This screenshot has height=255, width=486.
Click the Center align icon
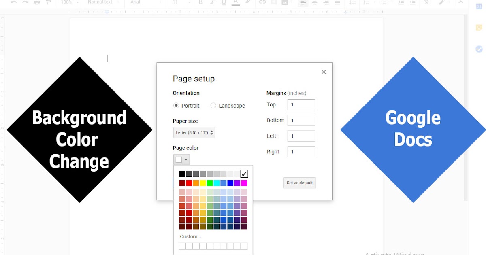[314, 2]
